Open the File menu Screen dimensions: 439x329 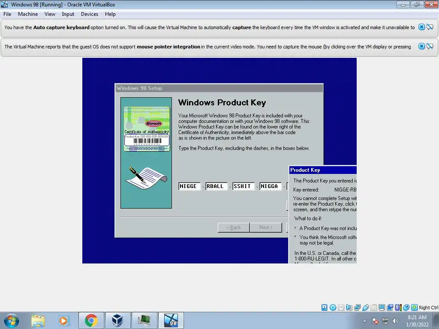[x=7, y=14]
